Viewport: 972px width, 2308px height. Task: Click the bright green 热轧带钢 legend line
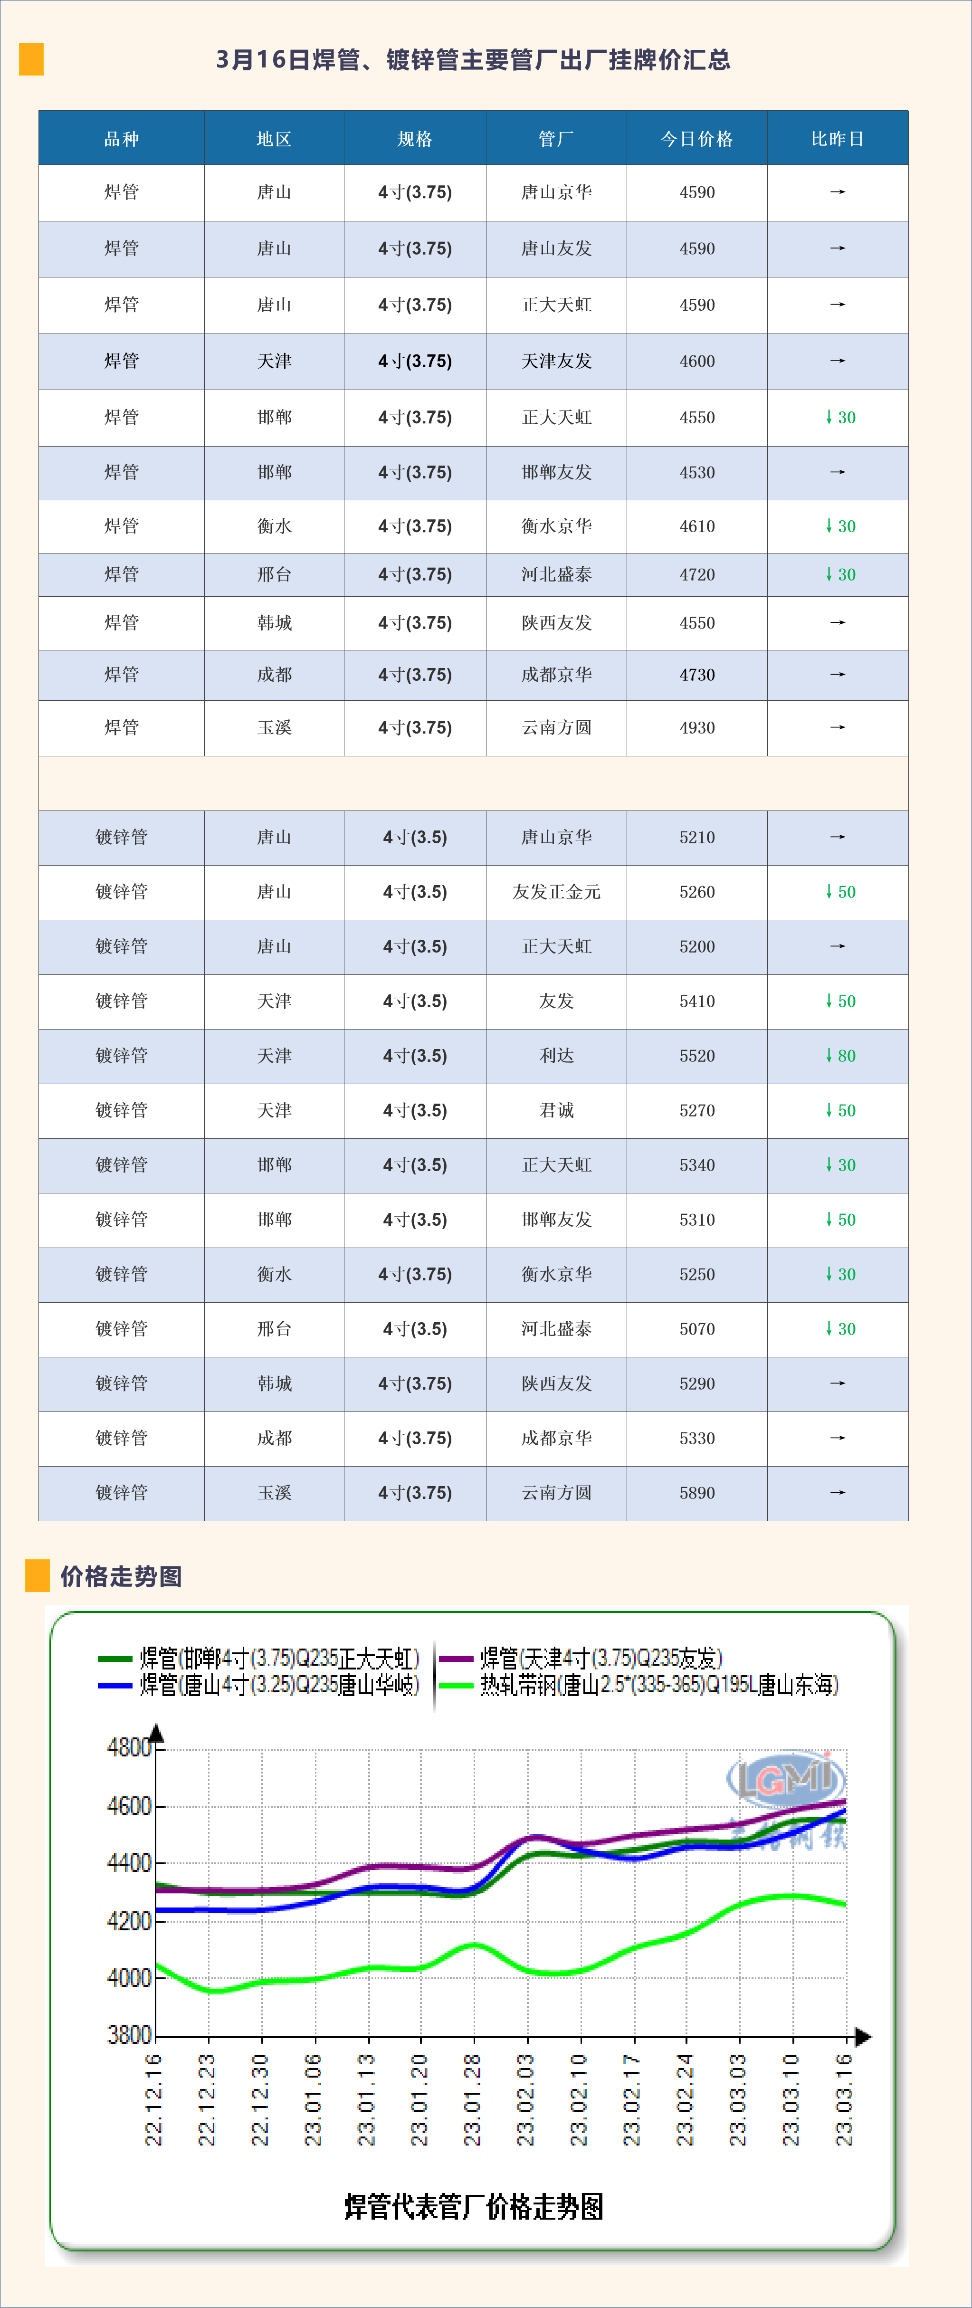pyautogui.click(x=456, y=1685)
